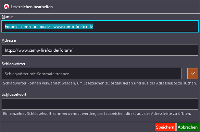Save the bookmark with Speichern
200x132 pixels.
pyautogui.click(x=165, y=127)
